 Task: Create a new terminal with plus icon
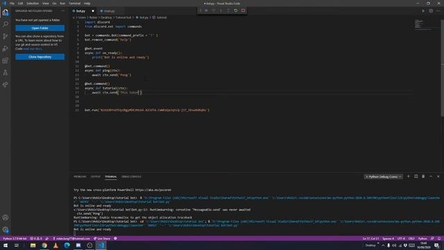click(409, 176)
